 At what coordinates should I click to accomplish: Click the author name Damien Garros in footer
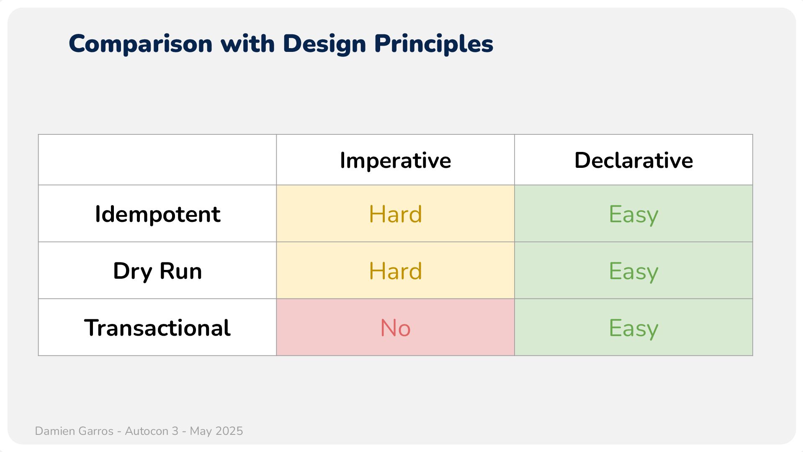(x=74, y=431)
